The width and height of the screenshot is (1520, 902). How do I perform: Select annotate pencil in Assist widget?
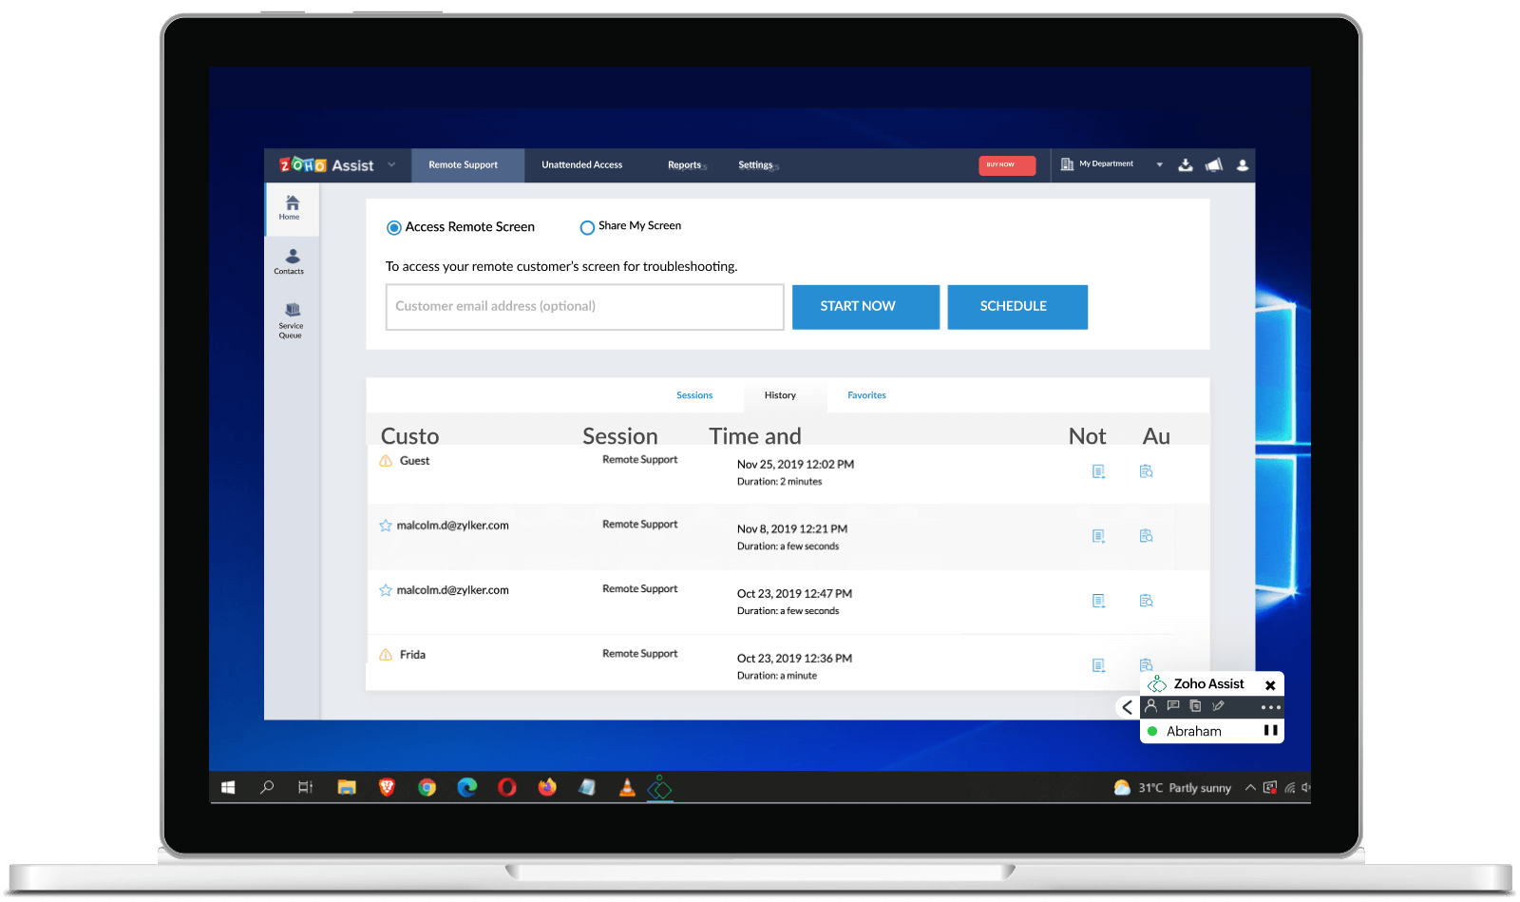(x=1218, y=706)
